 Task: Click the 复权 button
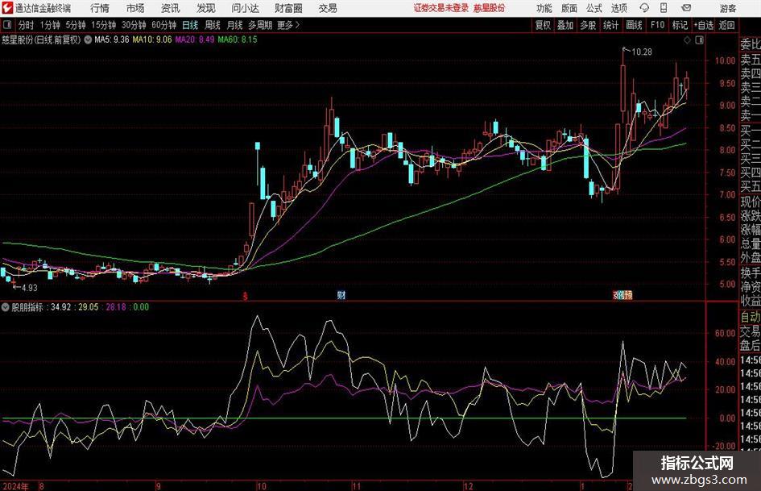(x=543, y=25)
